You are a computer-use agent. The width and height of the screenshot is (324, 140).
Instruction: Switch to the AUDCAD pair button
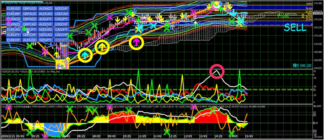pos(45,14)
